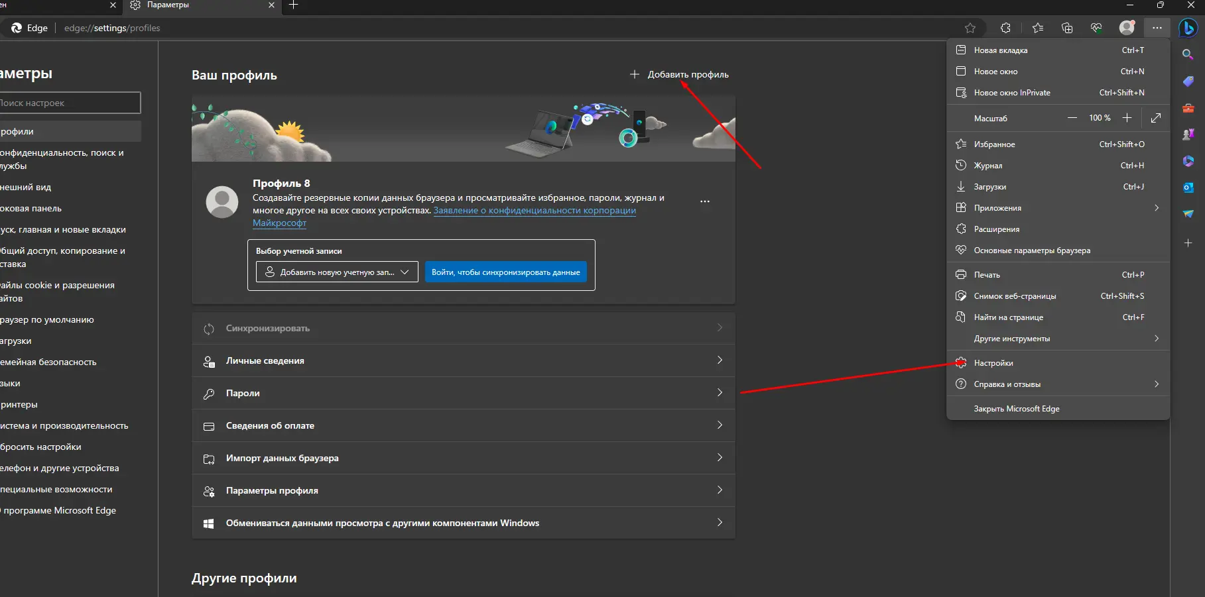Expand the Приложения submenu
Viewport: 1205px width, 597px height.
[x=1058, y=208]
